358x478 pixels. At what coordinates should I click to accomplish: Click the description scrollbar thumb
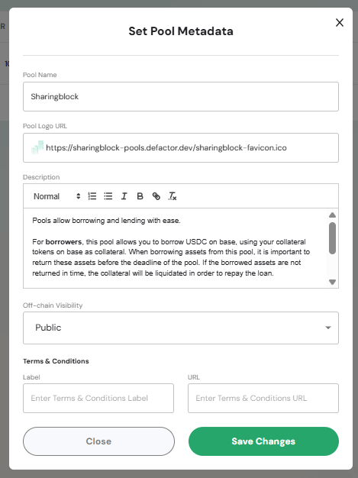pos(332,238)
